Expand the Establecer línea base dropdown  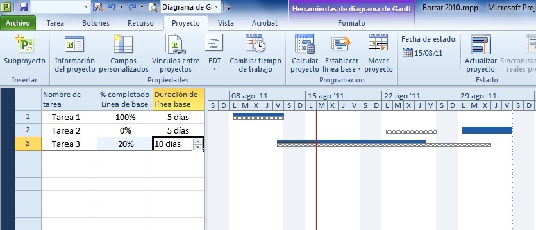pos(360,69)
